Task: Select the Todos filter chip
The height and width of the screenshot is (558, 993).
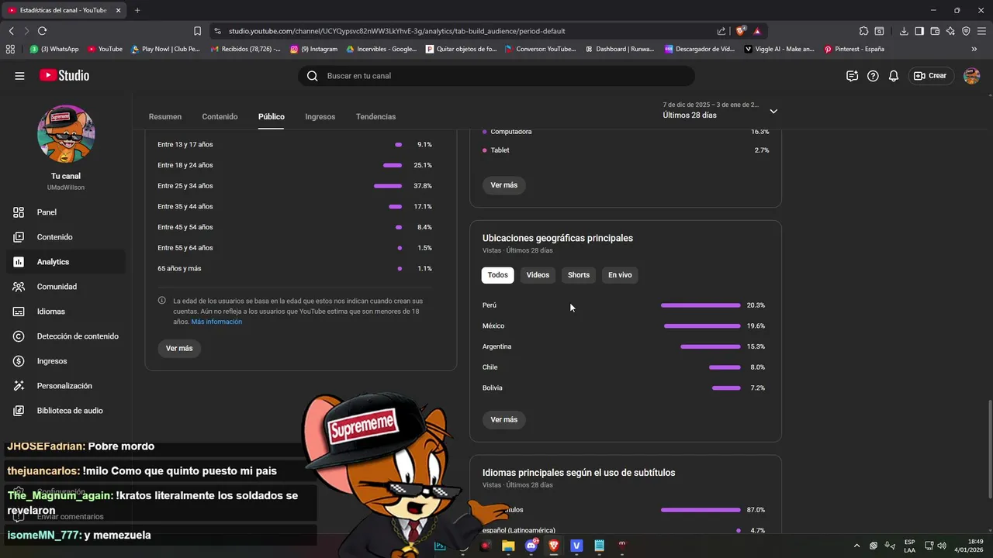Action: pos(498,275)
